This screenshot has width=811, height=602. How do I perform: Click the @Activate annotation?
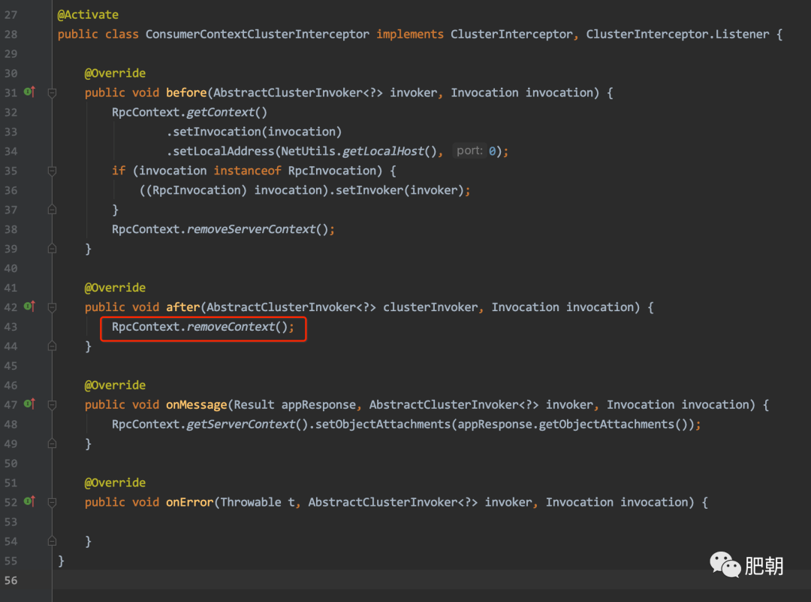(88, 14)
